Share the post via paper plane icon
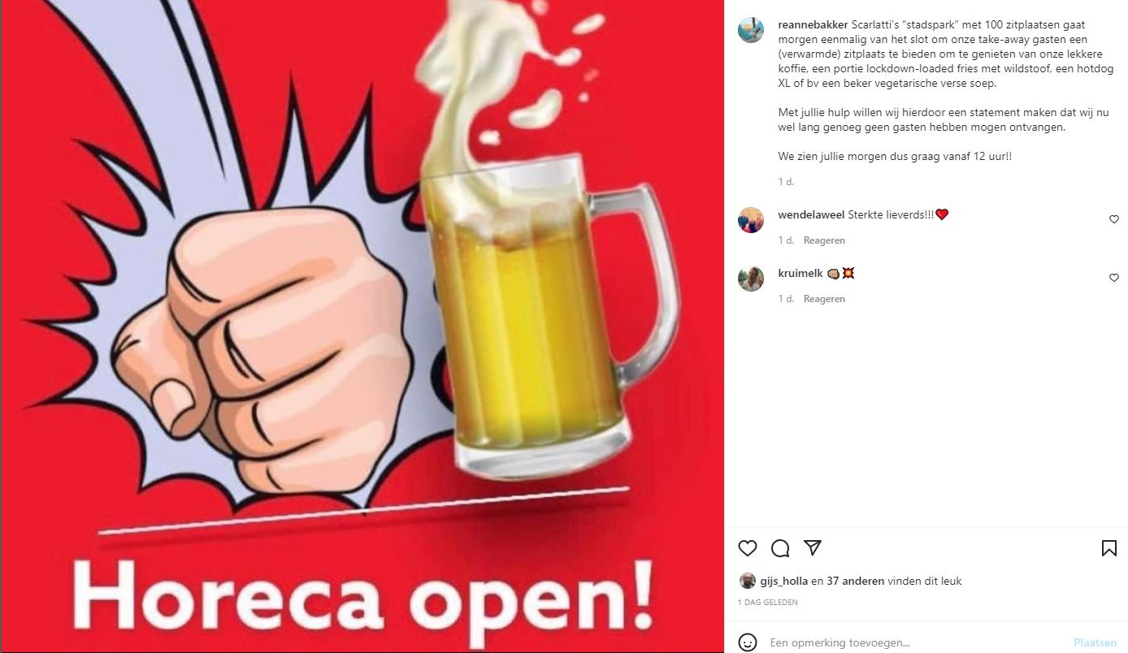Viewport: 1128px width, 653px height. click(x=813, y=547)
